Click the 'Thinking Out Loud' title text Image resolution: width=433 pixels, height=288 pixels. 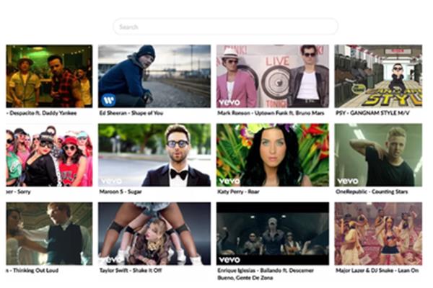(35, 271)
